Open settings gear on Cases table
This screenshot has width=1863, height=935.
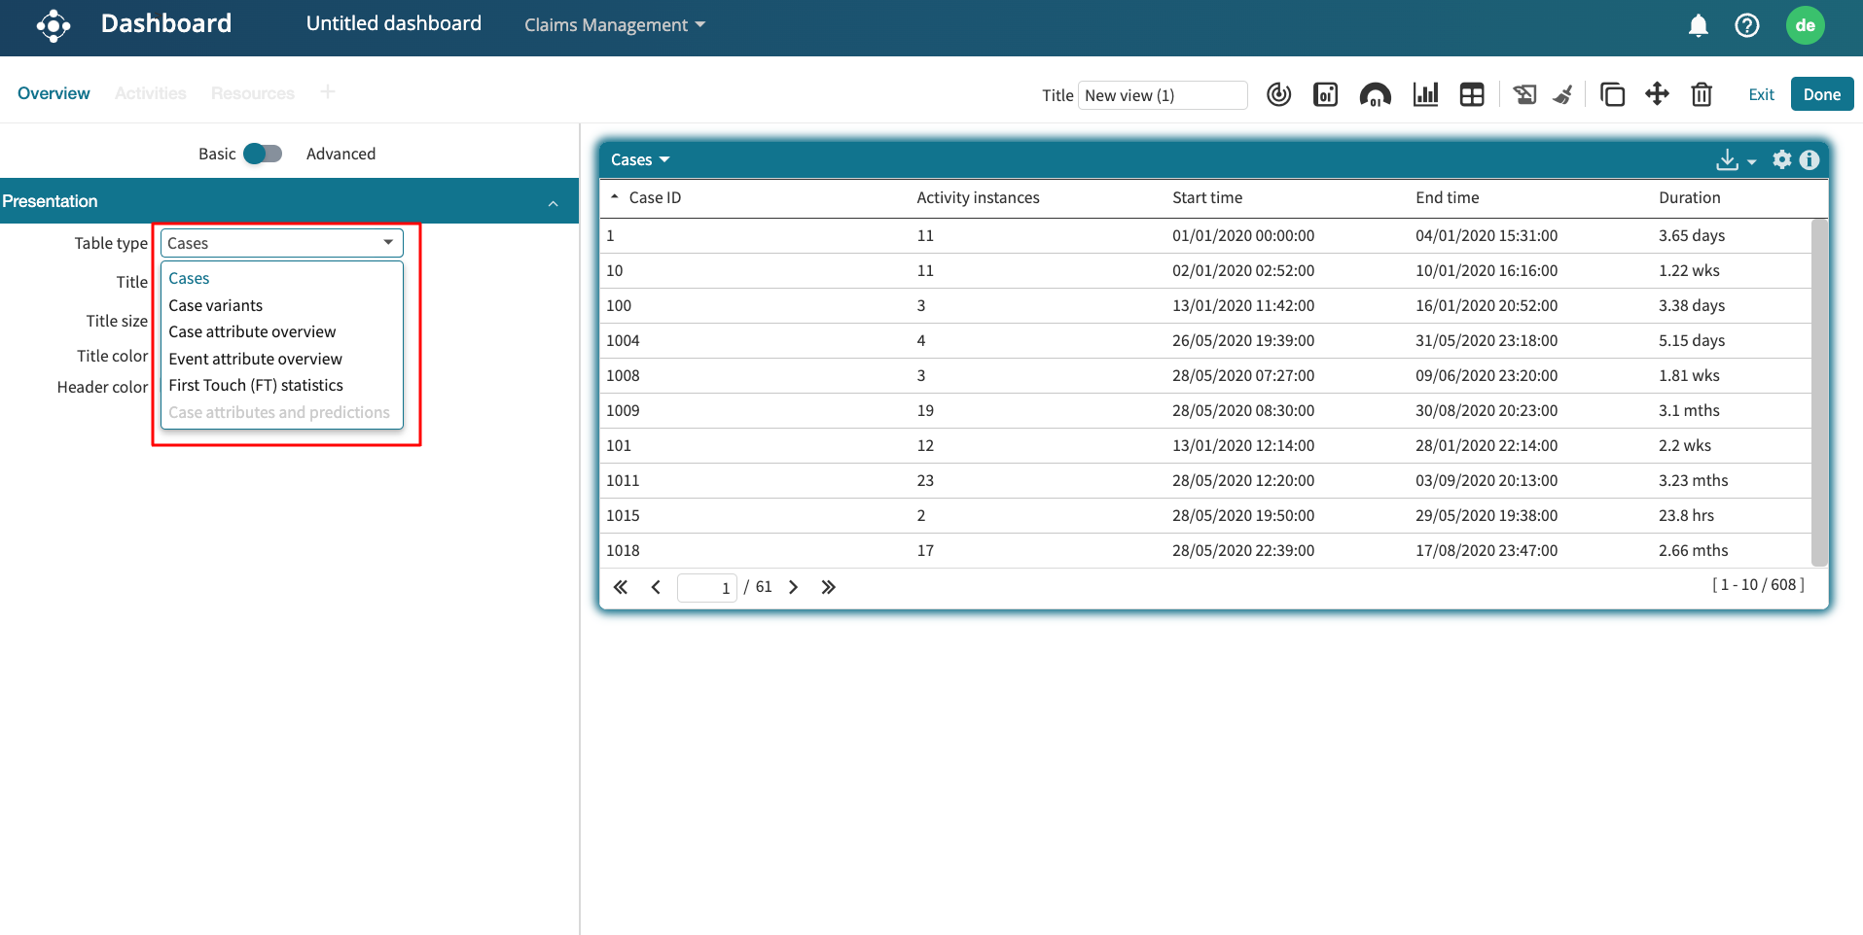(1781, 159)
